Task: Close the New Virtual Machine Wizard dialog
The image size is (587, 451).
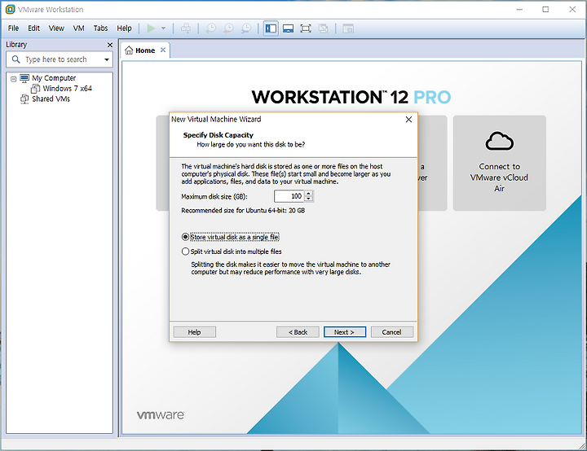Action: 408,120
